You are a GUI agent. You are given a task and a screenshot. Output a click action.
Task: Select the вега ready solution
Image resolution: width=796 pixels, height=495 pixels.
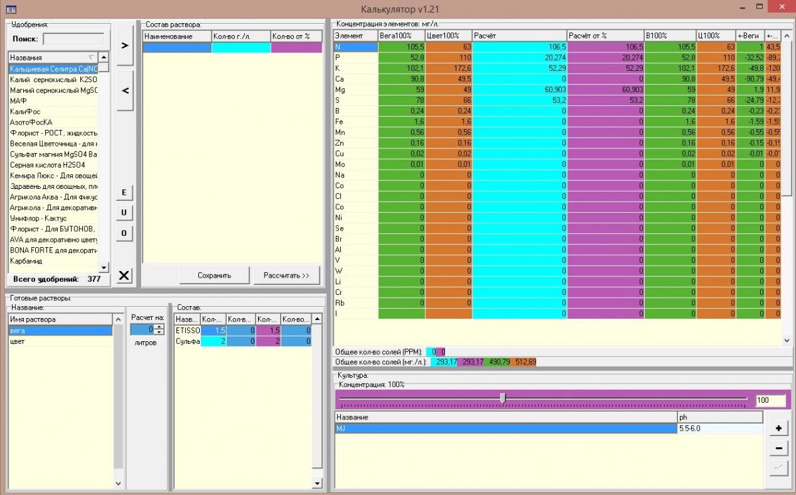[60, 330]
